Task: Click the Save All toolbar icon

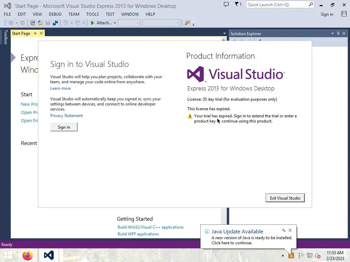Action: 55,23
